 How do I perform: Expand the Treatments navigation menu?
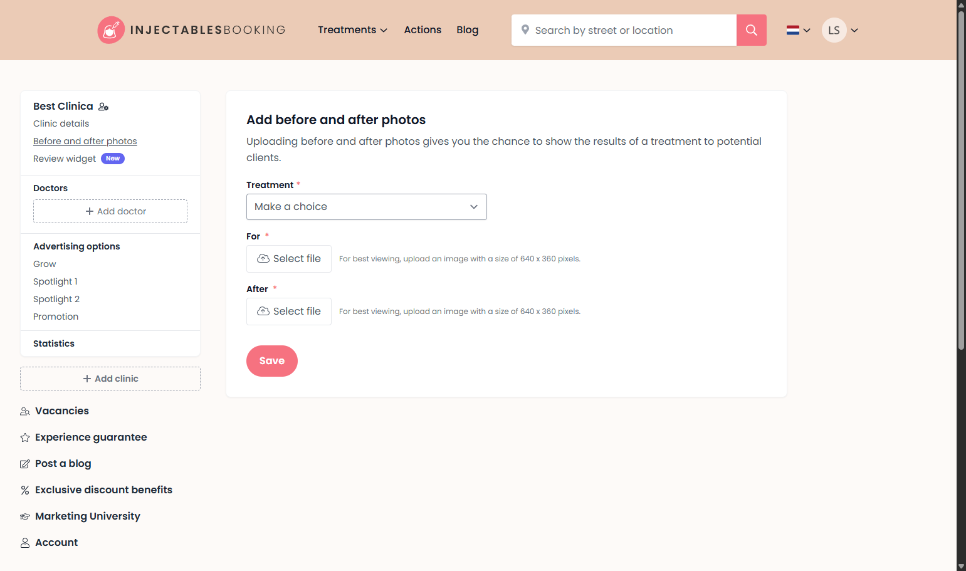(x=352, y=30)
